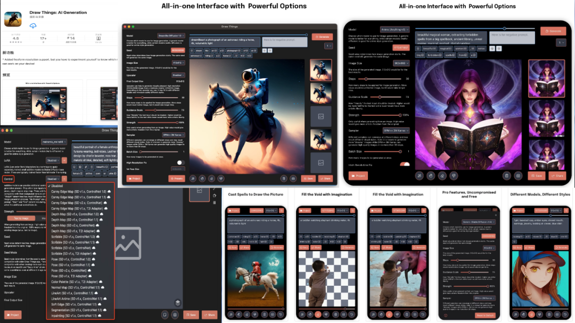Toggle High Resolution Fix in magical woman window
This screenshot has width=575, height=323.
pyautogui.click(x=405, y=164)
